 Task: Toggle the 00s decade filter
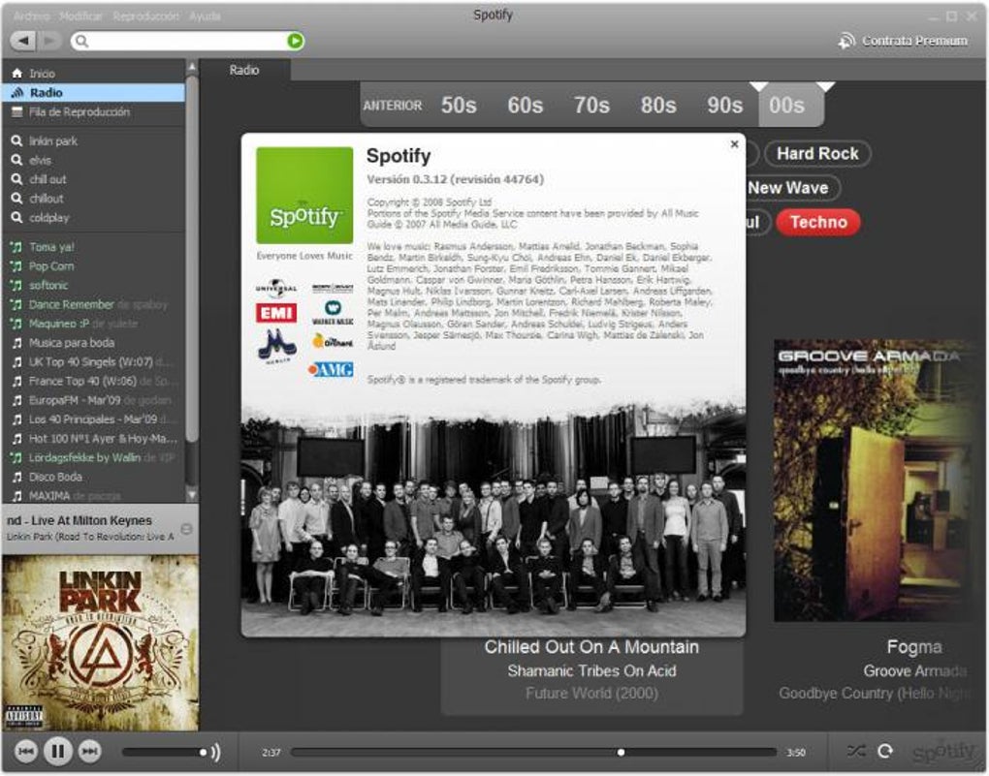pos(791,106)
